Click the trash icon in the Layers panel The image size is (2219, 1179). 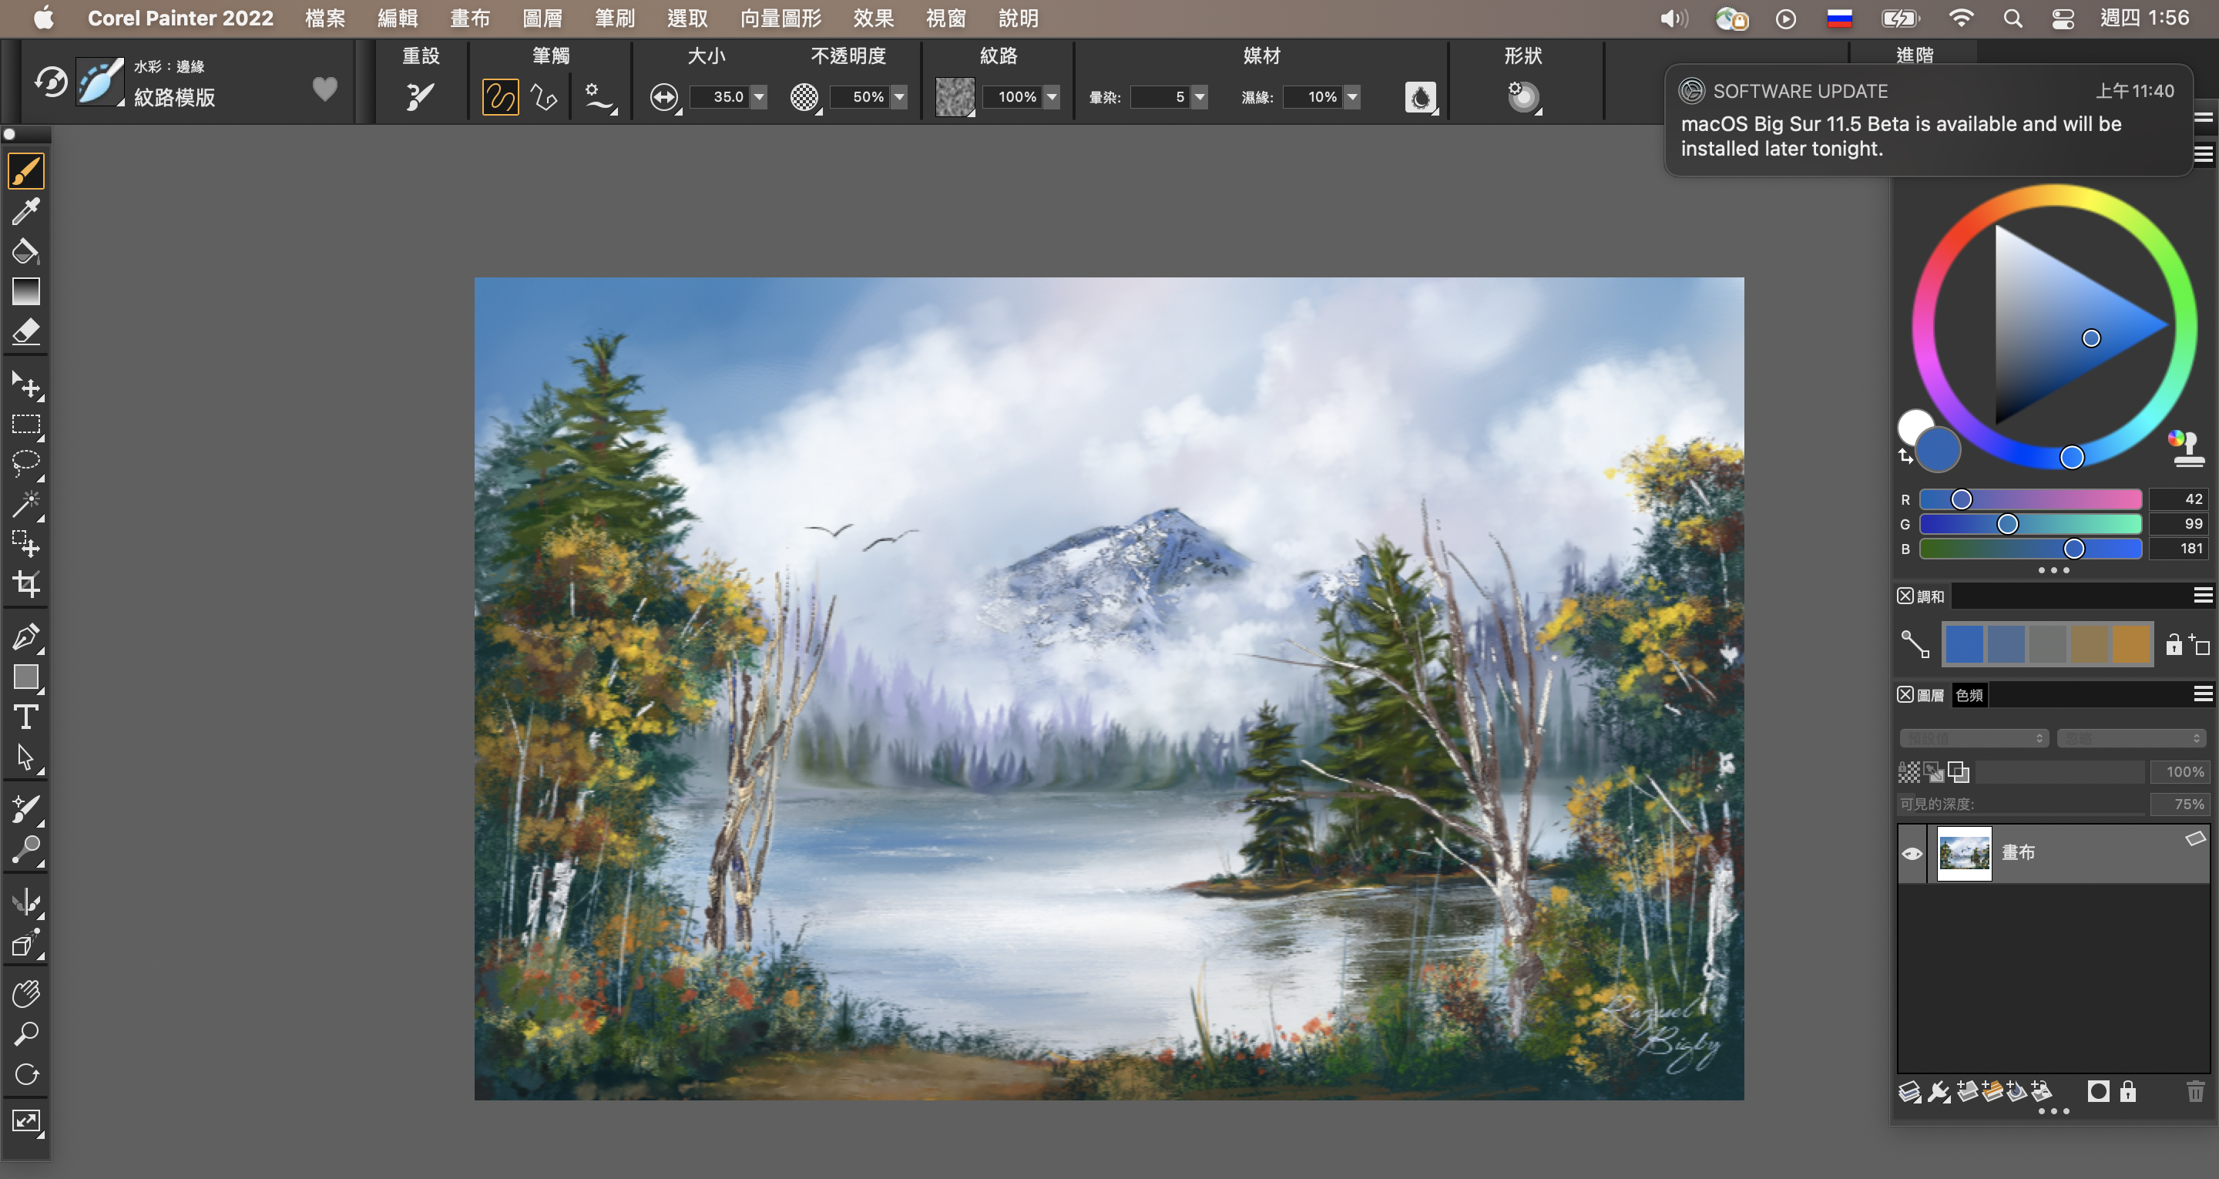(x=2195, y=1092)
